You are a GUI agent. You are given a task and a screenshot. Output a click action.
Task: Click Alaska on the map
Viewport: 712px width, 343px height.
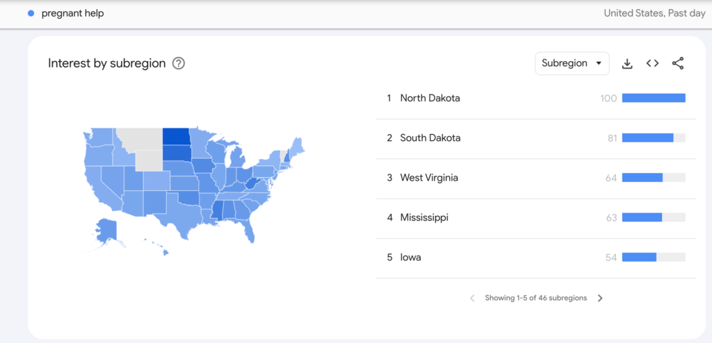[106, 231]
